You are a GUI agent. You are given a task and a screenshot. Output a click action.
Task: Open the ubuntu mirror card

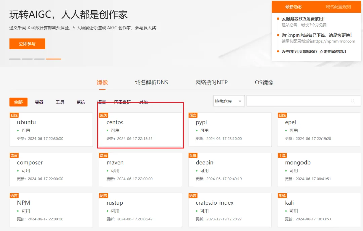(x=51, y=129)
